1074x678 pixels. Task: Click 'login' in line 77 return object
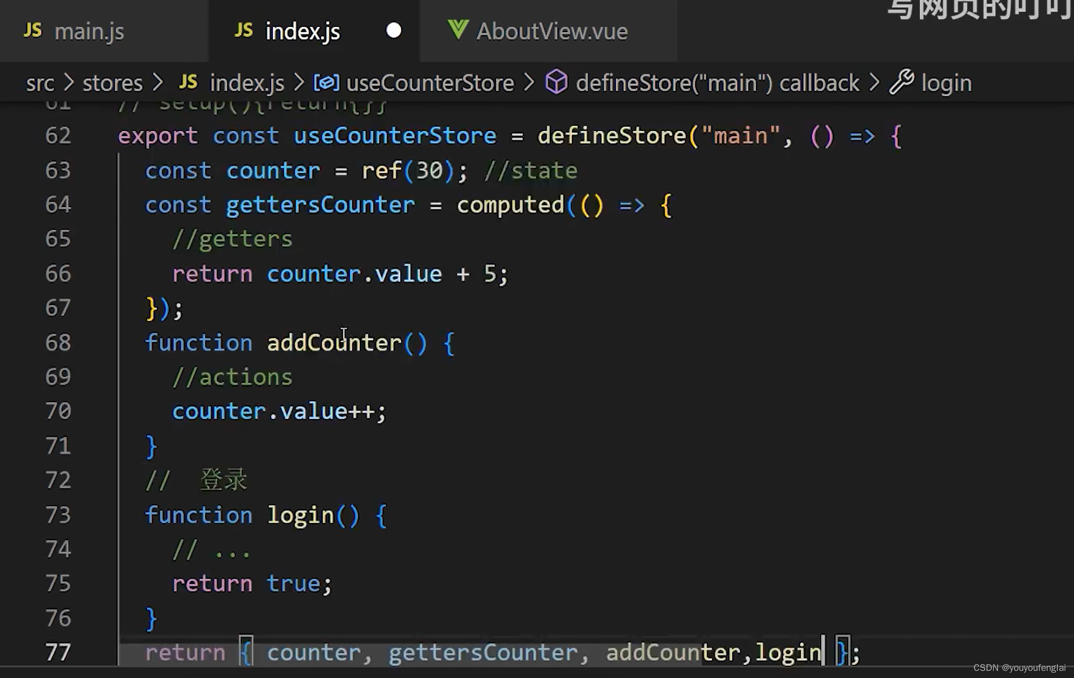pos(788,653)
